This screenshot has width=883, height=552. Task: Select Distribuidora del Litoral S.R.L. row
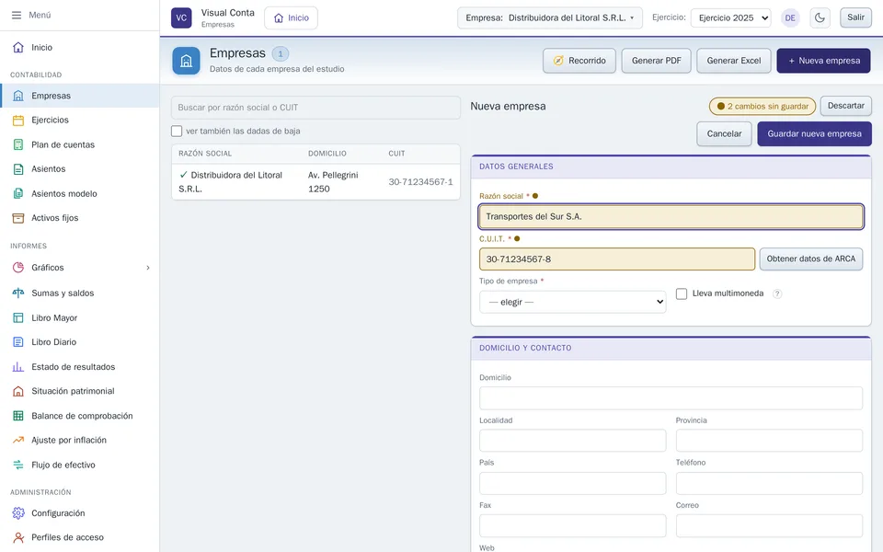[x=315, y=182]
